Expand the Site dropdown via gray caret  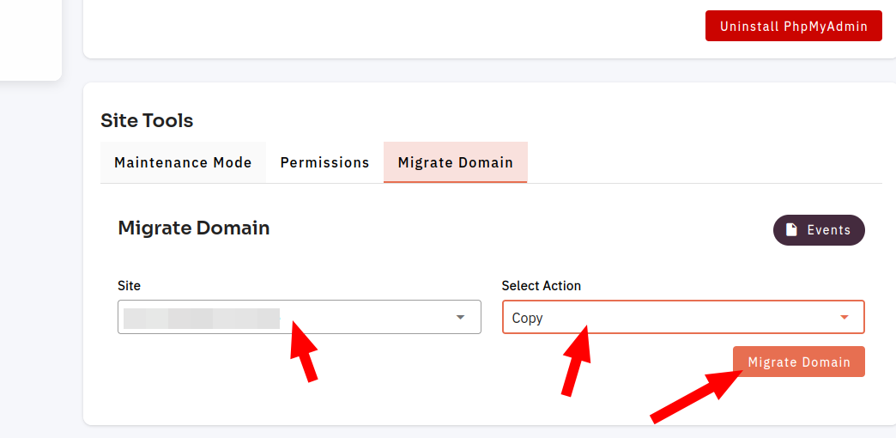pyautogui.click(x=461, y=318)
